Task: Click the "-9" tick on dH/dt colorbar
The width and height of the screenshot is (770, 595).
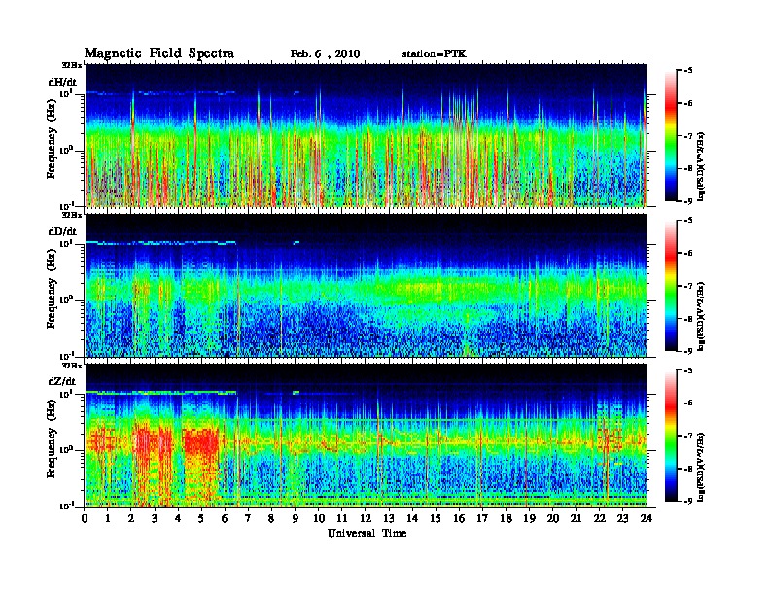Action: (x=688, y=201)
